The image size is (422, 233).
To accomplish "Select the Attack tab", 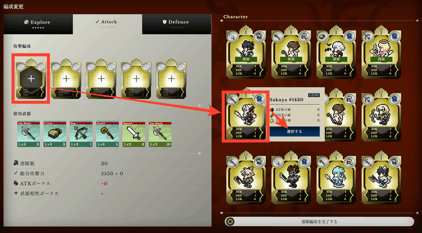I will coord(107,24).
